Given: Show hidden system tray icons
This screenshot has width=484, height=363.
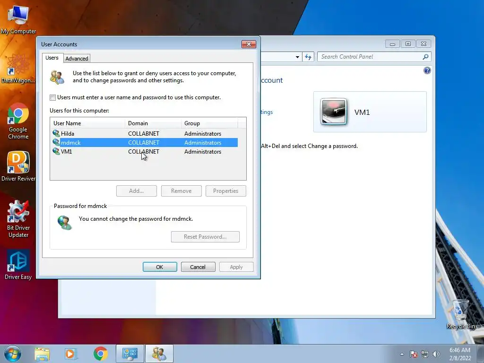Looking at the screenshot, I should [x=402, y=354].
